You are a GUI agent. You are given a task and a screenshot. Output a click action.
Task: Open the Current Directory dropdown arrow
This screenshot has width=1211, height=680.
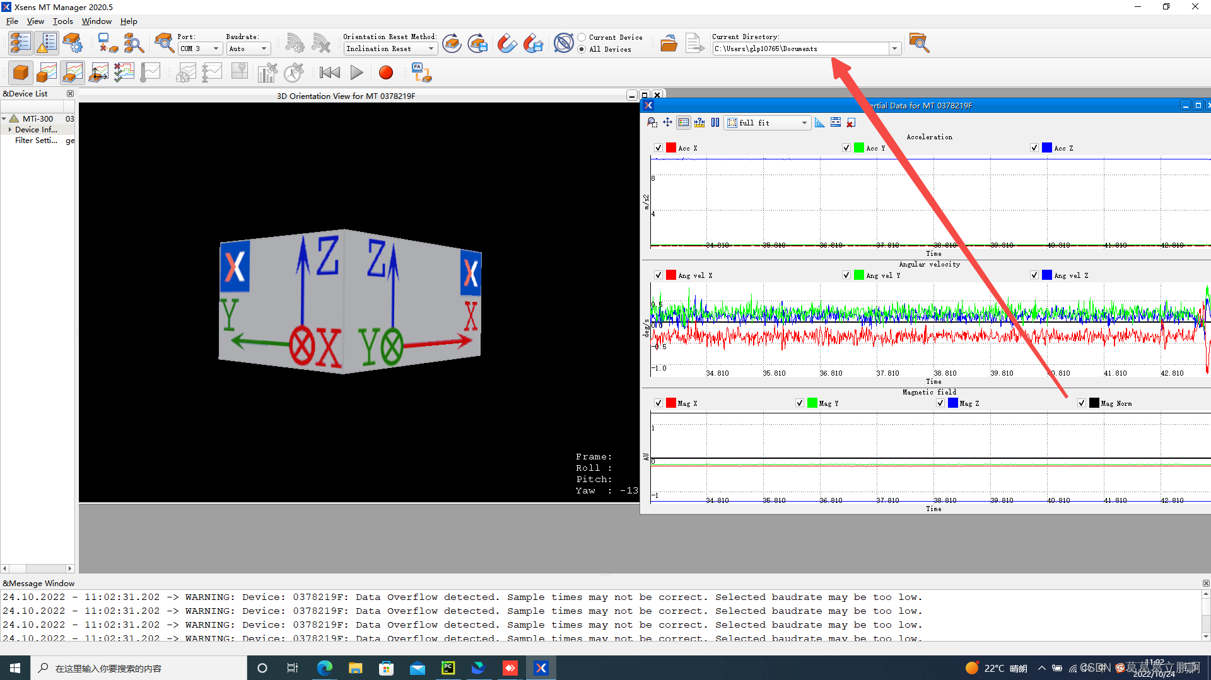tap(894, 49)
